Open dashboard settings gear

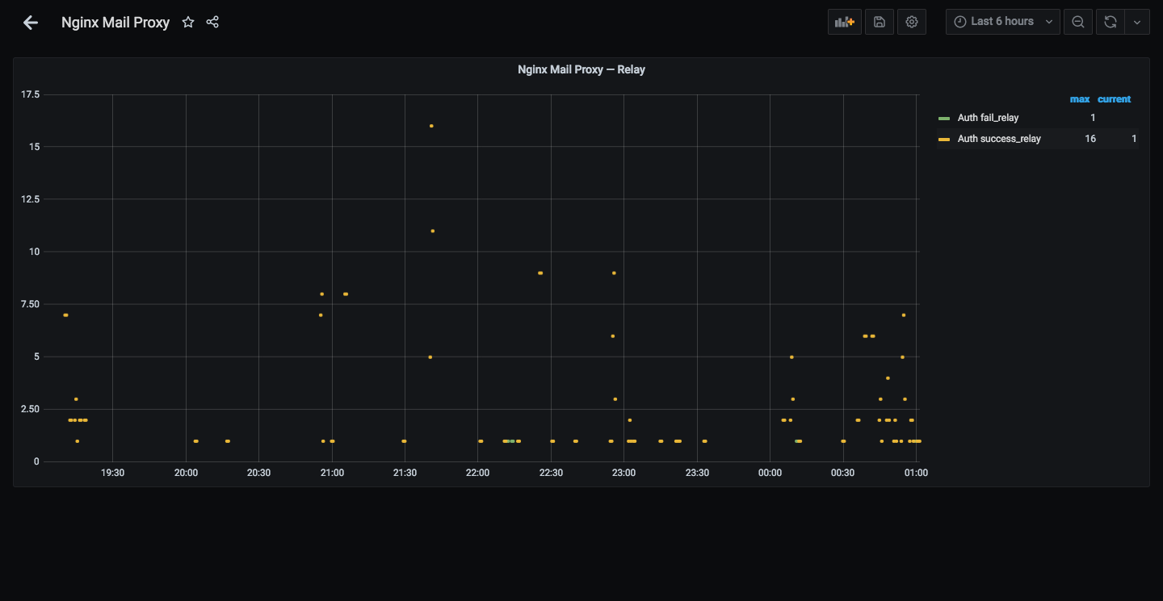912,22
